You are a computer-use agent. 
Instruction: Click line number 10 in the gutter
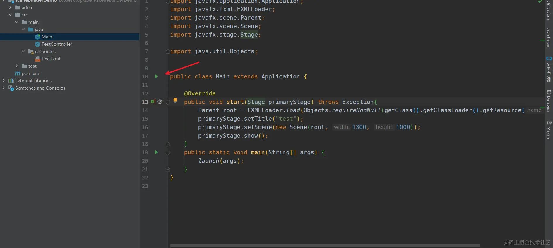(x=145, y=77)
